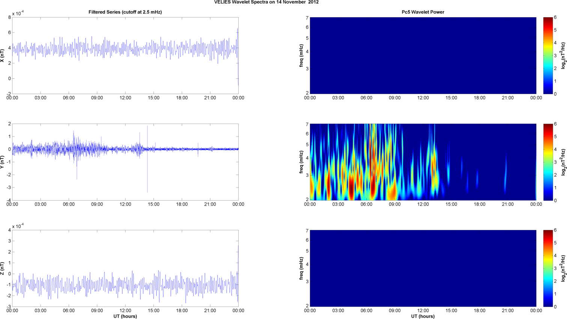Click the top spectrogram's colorbar
Viewport: 567px width, 319px height.
[x=547, y=55]
